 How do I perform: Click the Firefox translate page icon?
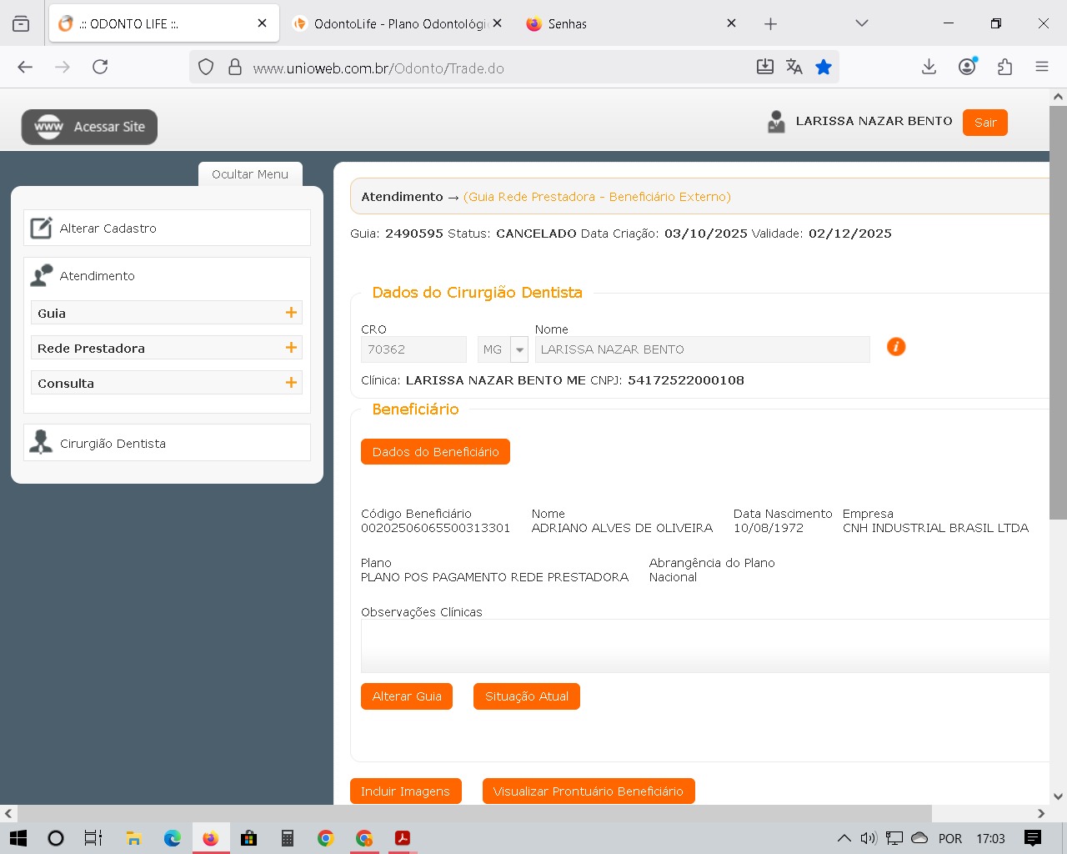(794, 68)
